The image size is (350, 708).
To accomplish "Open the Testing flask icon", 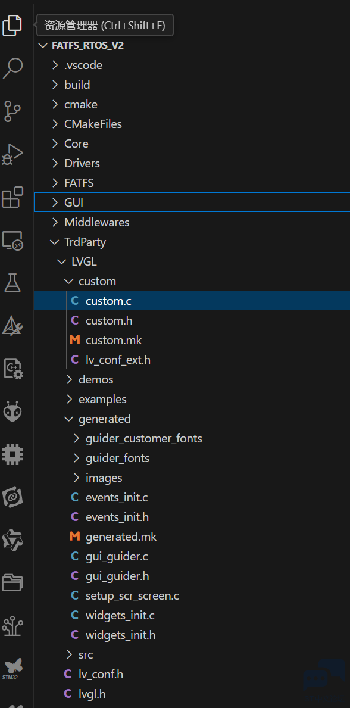I will [x=12, y=283].
